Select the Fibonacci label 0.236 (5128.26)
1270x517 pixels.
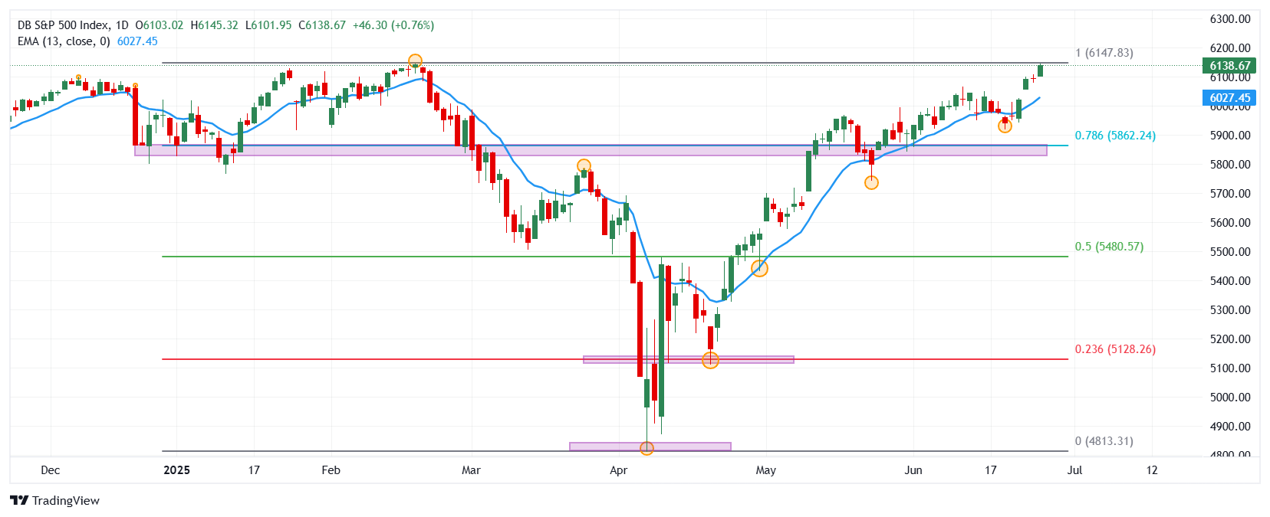click(1115, 349)
